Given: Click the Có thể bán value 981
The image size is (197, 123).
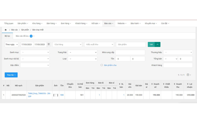Looking at the screenshot, I should coord(82,95).
